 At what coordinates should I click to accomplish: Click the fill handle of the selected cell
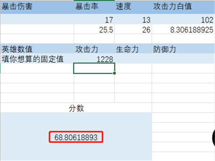(114, 73)
